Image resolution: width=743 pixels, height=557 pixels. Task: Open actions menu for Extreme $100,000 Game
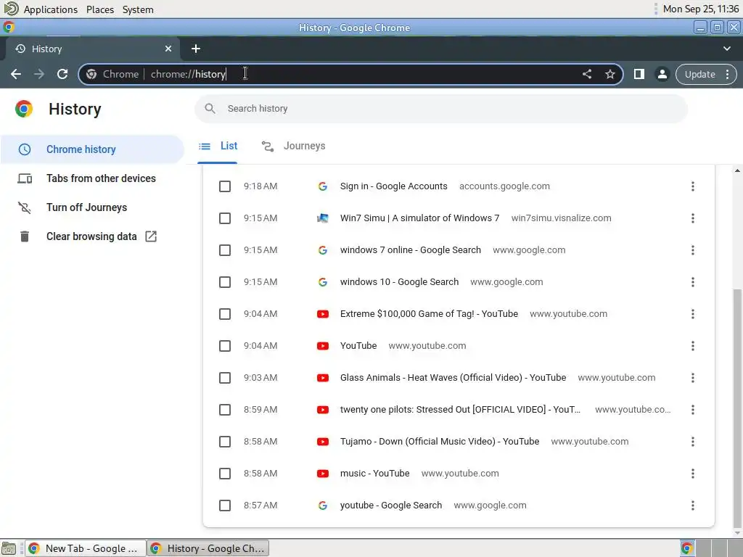point(693,314)
